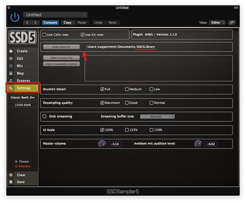The image size is (246, 203).
Task: Toggle the Disk streaming checkbox
Action: pyautogui.click(x=45, y=117)
